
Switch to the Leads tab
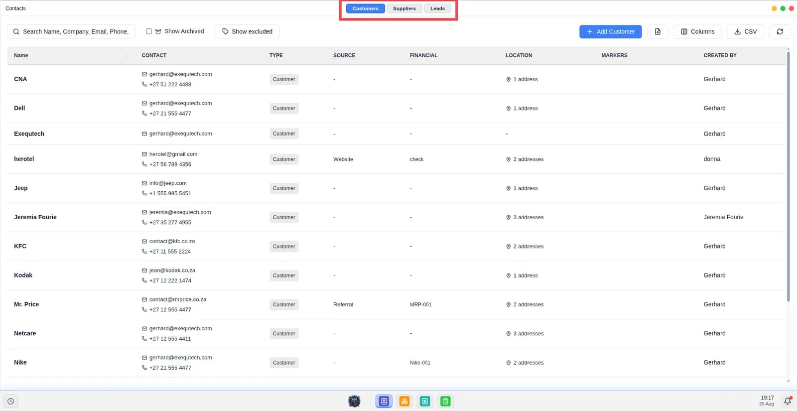pos(437,8)
